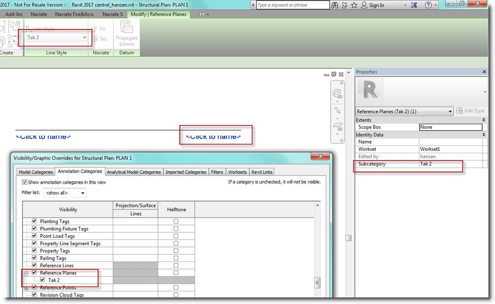Expand the Sign In dropdown arrow
This screenshot has height=304, width=495.
coord(405,5)
